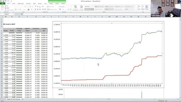181x102 pixels.
Task: Click the Normal view icon in status bar
Action: click(159, 101)
